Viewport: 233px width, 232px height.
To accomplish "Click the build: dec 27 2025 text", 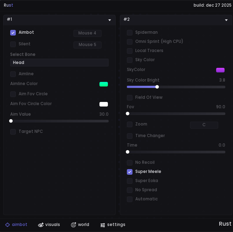I will coord(212,5).
